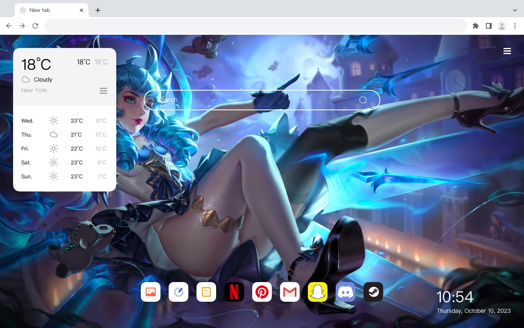The width and height of the screenshot is (524, 328).
Task: Click the 18°C current temperature
Action: [36, 64]
